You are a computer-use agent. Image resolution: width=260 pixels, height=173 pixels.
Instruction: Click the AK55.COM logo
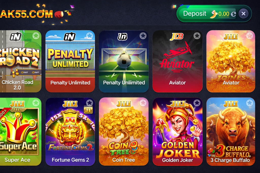pyautogui.click(x=26, y=14)
